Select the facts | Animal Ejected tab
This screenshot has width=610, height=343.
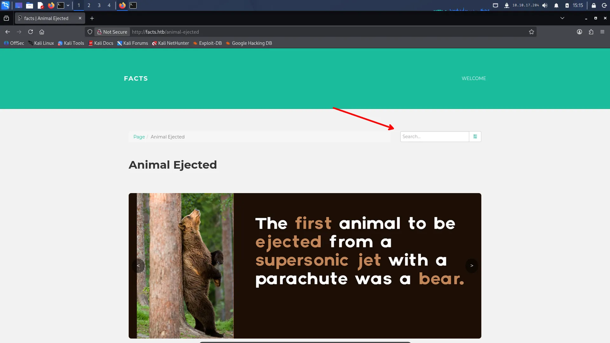tap(50, 18)
